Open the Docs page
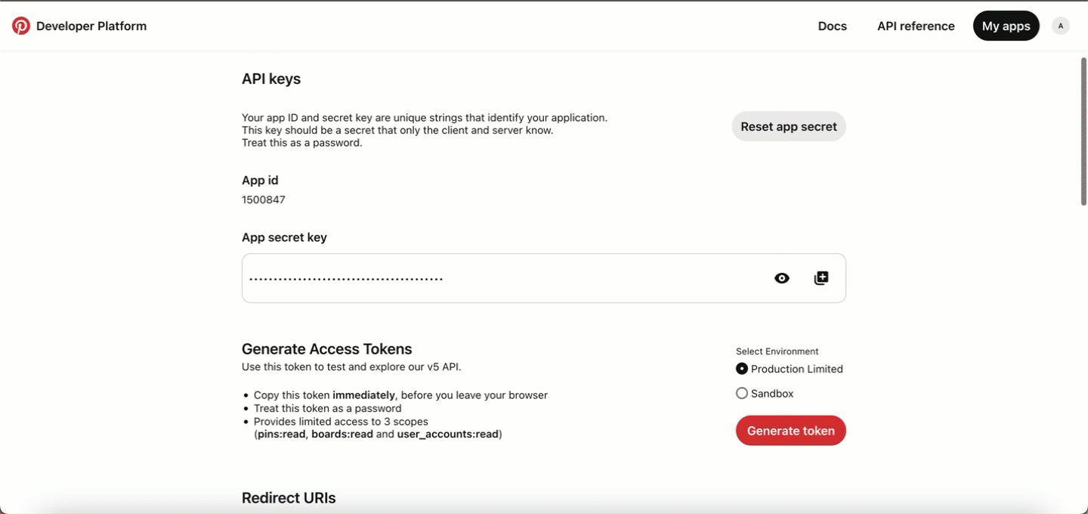1088x514 pixels. pos(833,26)
